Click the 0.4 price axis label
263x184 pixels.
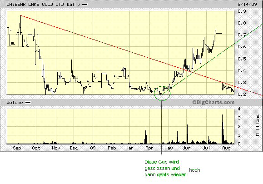click(242, 70)
